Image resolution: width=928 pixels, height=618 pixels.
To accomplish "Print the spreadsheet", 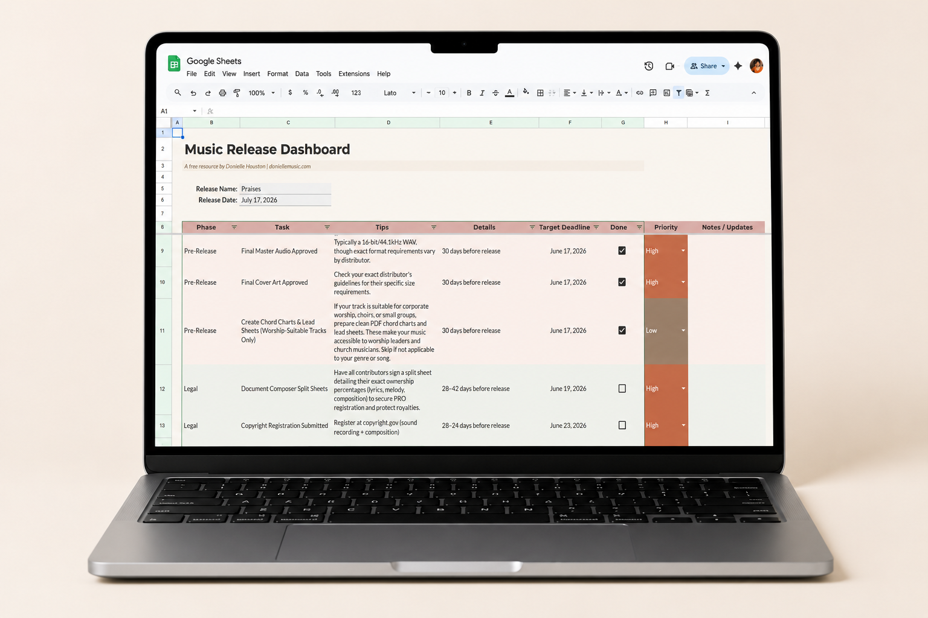I will [222, 93].
